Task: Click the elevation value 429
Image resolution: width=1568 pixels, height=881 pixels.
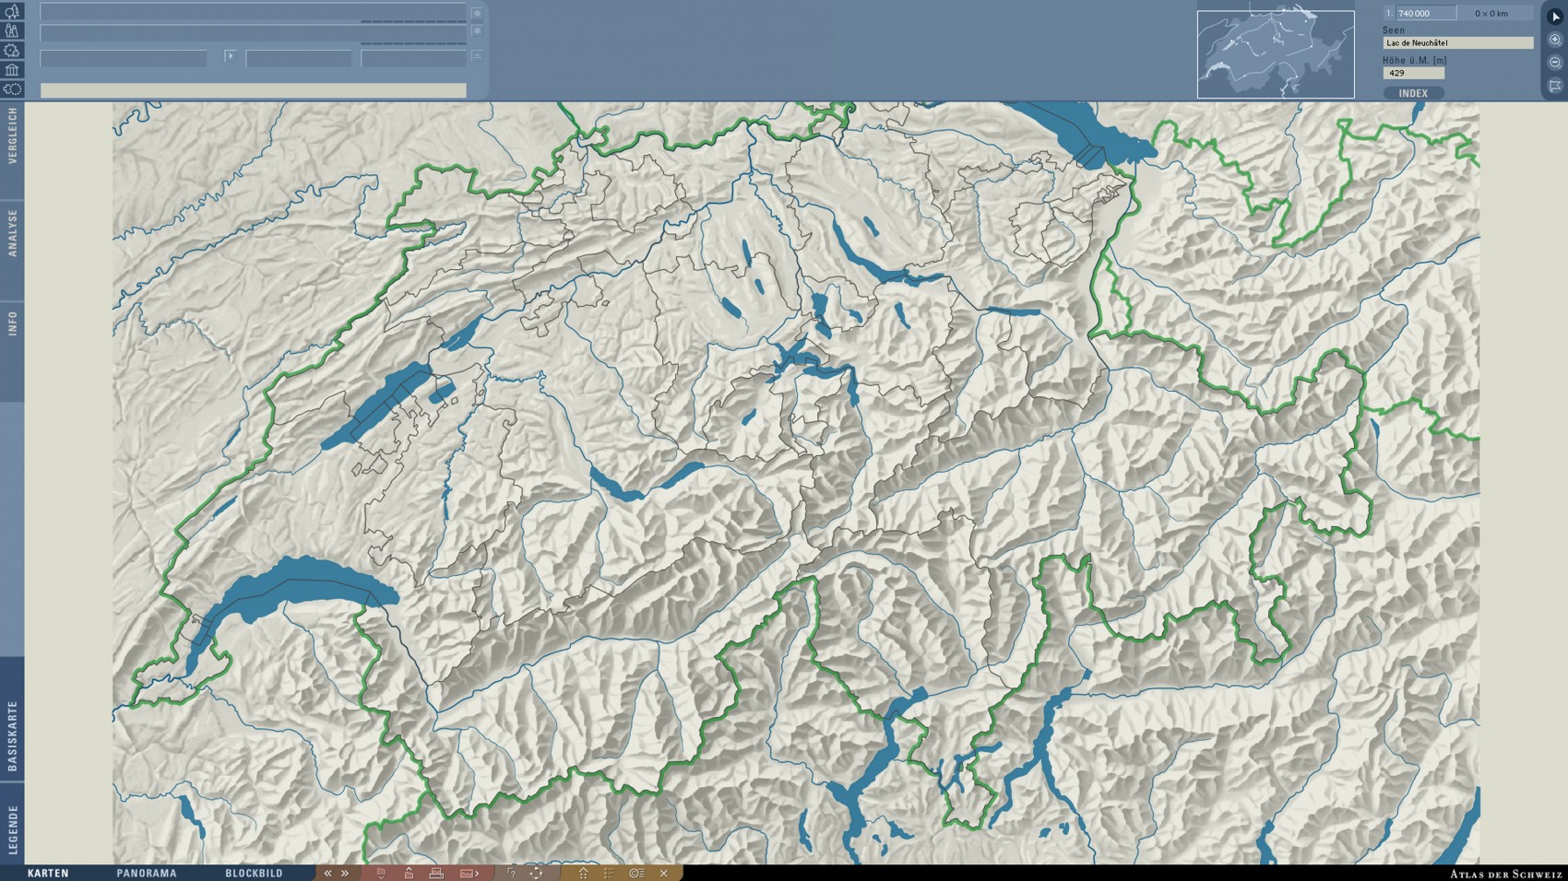Action: [1413, 73]
